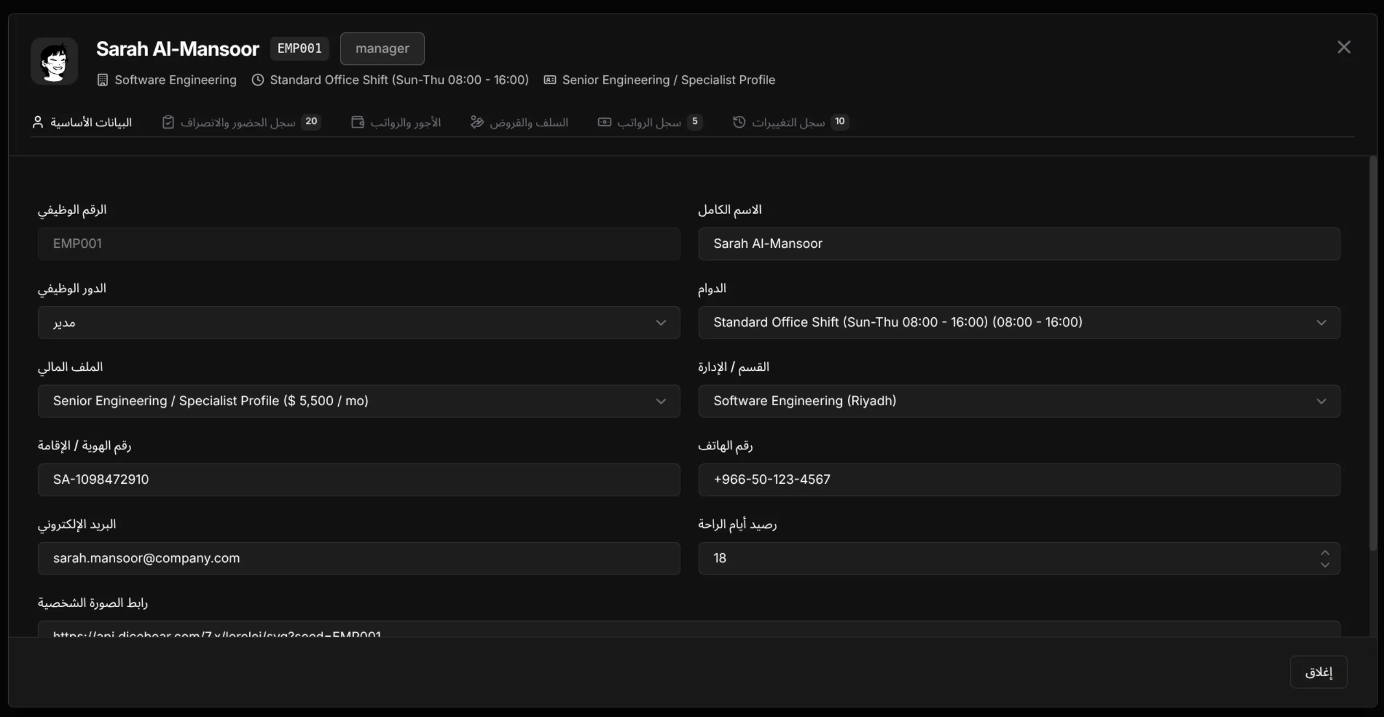
Task: Click the الاسم الكامل label
Action: click(x=729, y=210)
